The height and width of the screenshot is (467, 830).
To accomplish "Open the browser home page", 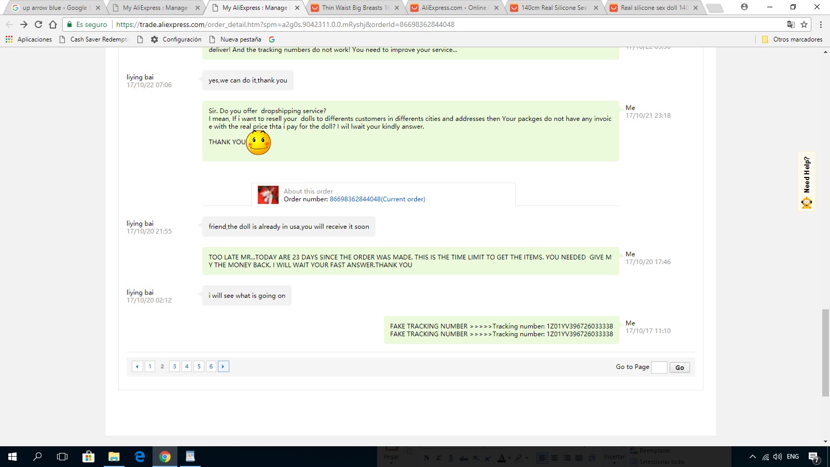I will (53, 24).
